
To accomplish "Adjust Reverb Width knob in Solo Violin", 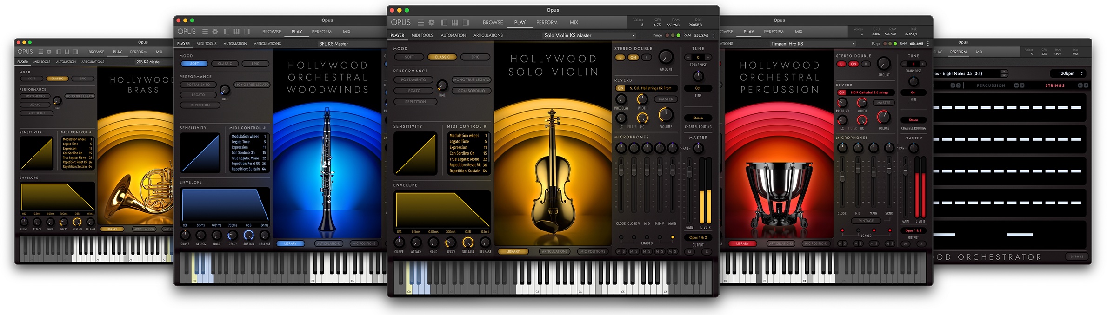I will coord(642,99).
